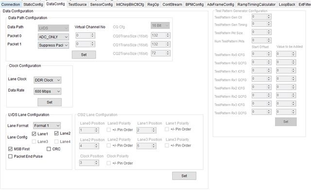Click TestPattern Rx1 ICFG Start Offset field
This screenshot has height=190, width=311.
[x=261, y=71]
